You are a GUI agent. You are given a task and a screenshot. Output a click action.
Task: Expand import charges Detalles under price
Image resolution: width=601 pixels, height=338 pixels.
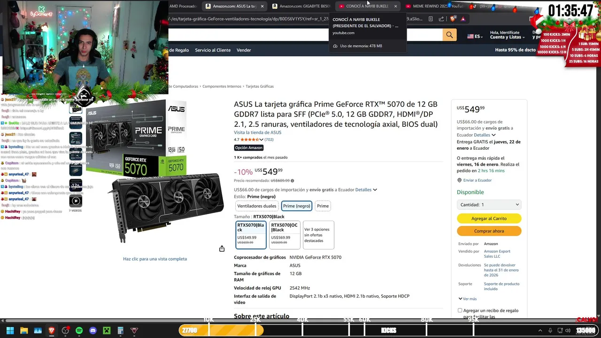pos(366,190)
